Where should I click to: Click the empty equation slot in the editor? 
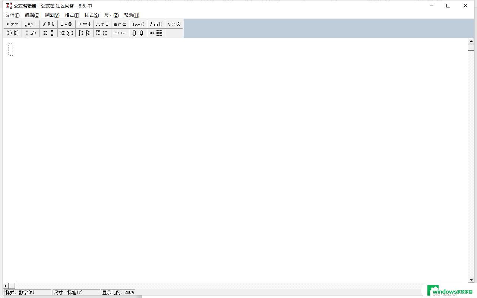[x=11, y=50]
